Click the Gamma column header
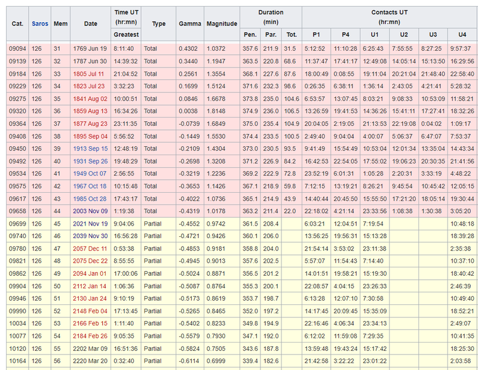Image resolution: width=478 pixels, height=370 pixels. pyautogui.click(x=190, y=24)
